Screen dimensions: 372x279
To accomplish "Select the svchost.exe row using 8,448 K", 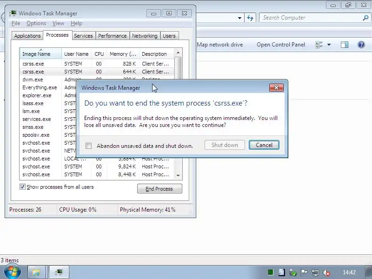I will [x=97, y=174].
